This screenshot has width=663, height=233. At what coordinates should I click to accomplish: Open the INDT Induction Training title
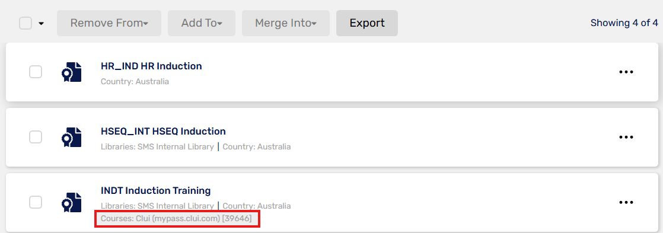155,190
